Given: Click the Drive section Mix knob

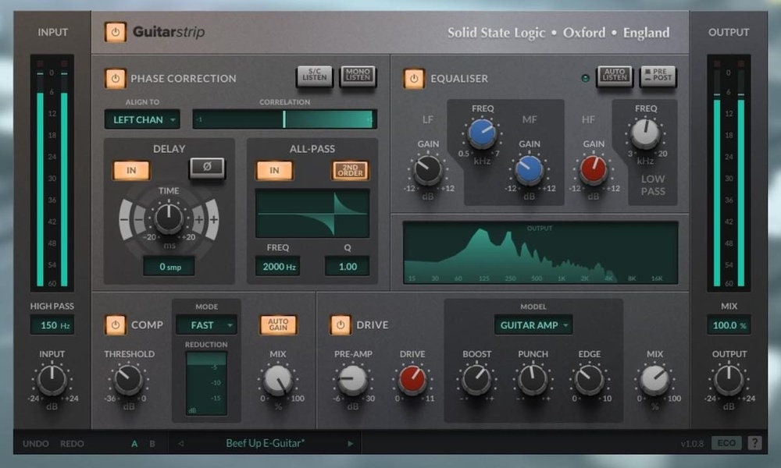Looking at the screenshot, I should [654, 380].
